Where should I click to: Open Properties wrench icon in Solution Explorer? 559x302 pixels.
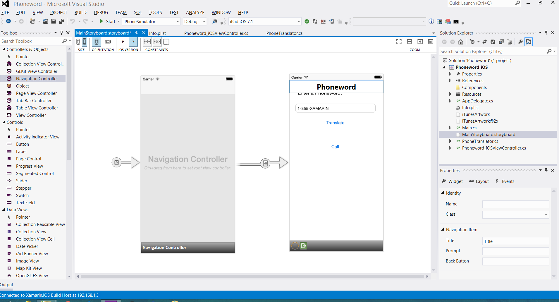520,42
